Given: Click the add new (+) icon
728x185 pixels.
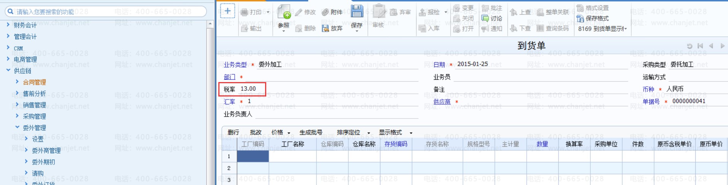Looking at the screenshot, I should tap(227, 11).
